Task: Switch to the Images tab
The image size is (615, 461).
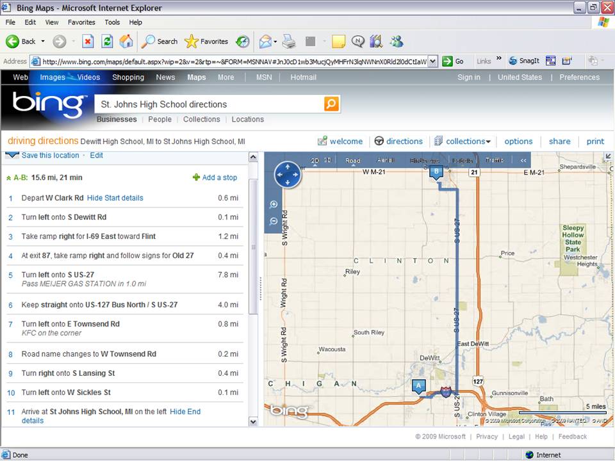Action: coord(53,77)
